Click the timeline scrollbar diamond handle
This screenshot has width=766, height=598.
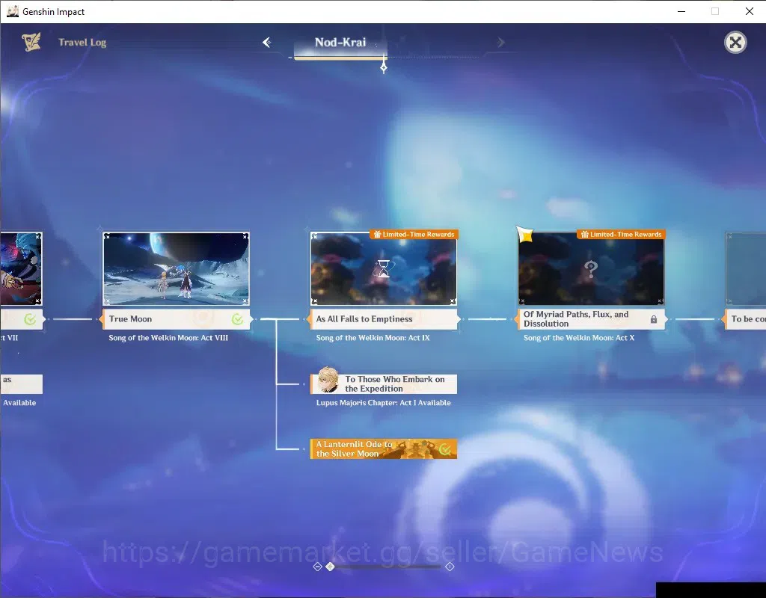(x=330, y=567)
